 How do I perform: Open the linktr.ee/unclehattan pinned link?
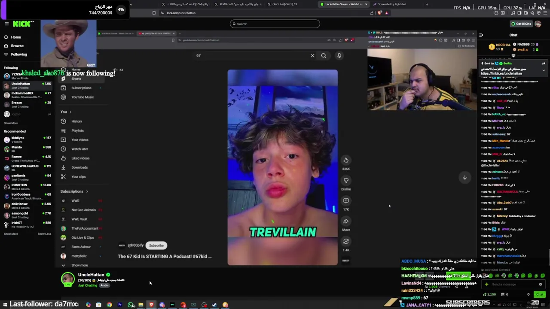coord(501,73)
